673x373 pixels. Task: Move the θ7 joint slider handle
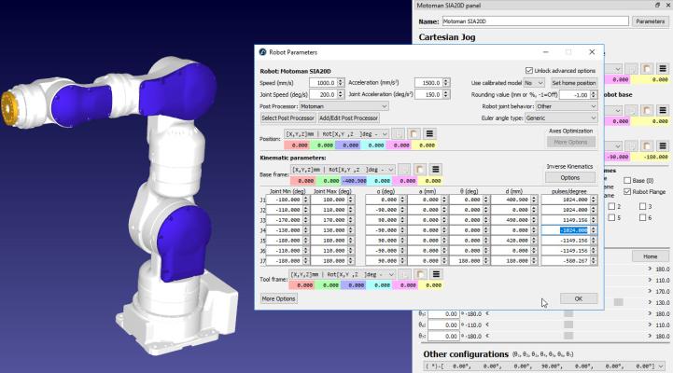click(568, 336)
